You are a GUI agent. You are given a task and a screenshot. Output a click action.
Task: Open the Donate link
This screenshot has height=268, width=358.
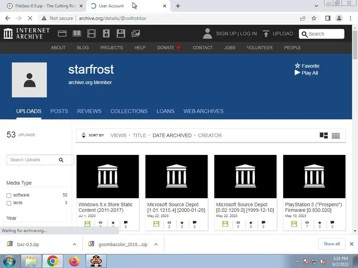pos(169,47)
